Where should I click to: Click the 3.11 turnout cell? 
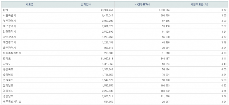click(224, 59)
